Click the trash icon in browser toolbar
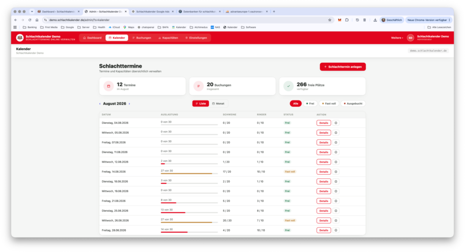Screen dimensions: 465x252 [365, 20]
